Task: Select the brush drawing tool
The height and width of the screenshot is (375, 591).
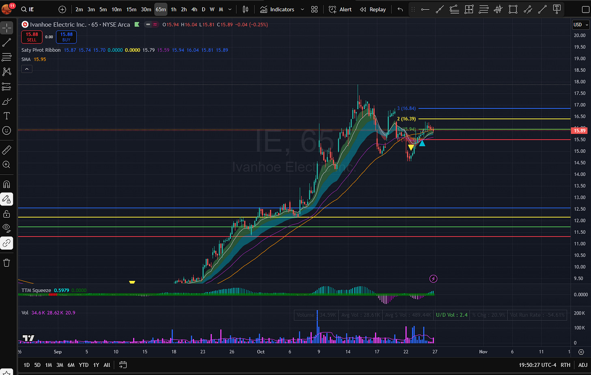Action: coord(6,101)
